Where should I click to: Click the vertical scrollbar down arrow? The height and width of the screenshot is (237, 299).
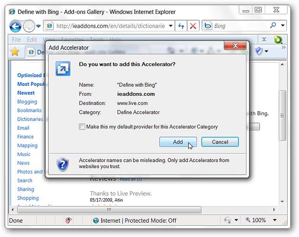[x=282, y=202]
